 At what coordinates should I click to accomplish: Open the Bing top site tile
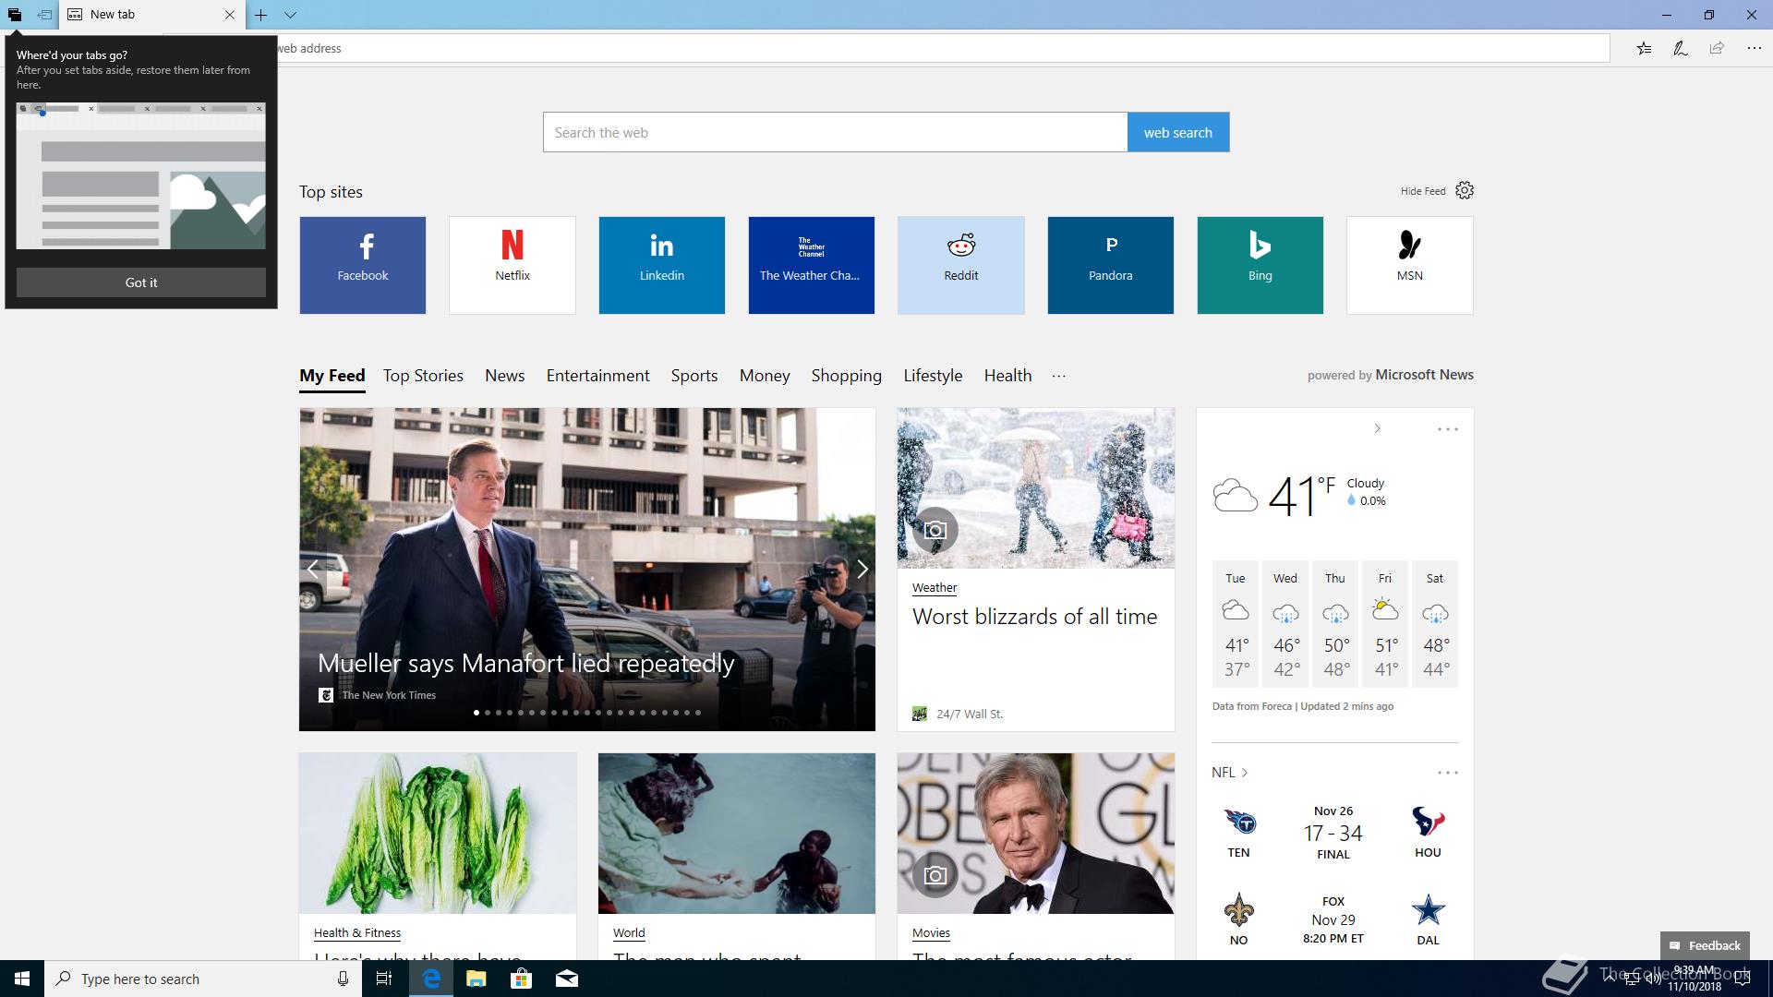tap(1260, 265)
